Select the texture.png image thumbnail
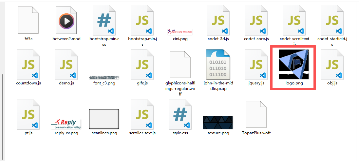The height and width of the screenshot is (161, 359). pos(218,123)
